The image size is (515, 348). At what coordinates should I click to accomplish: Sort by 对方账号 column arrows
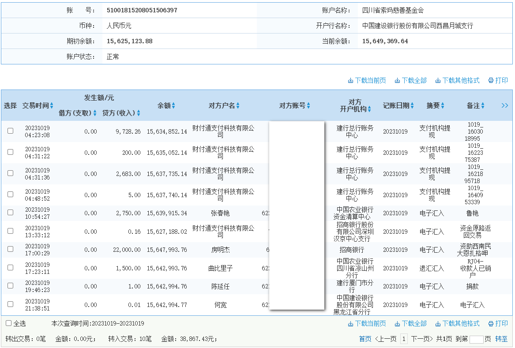[x=308, y=106]
